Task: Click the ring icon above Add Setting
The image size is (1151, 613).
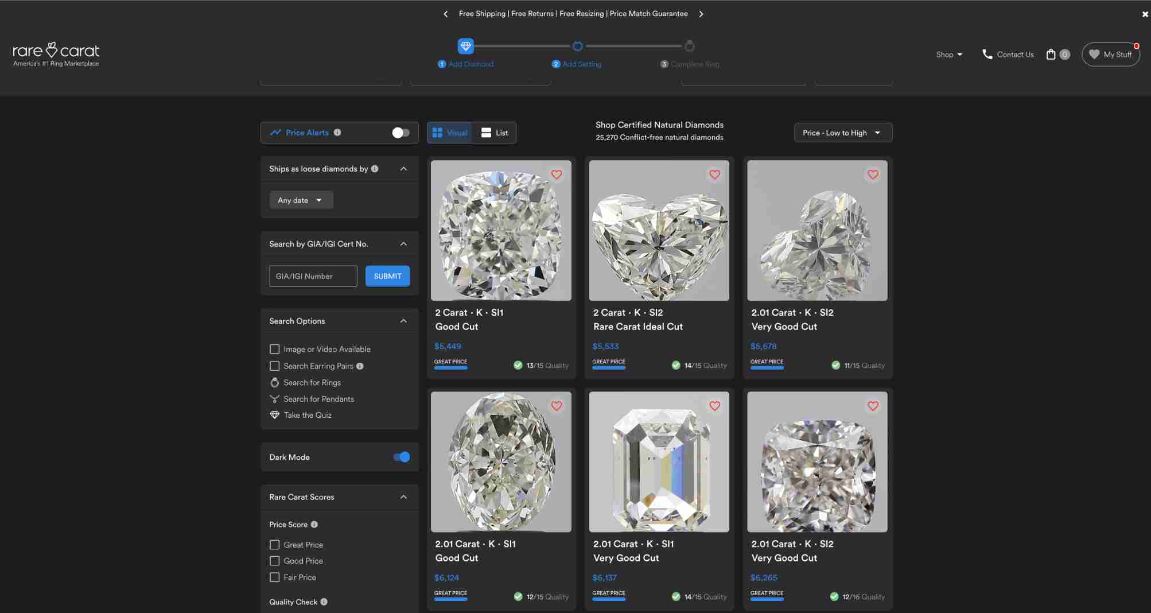Action: tap(577, 46)
